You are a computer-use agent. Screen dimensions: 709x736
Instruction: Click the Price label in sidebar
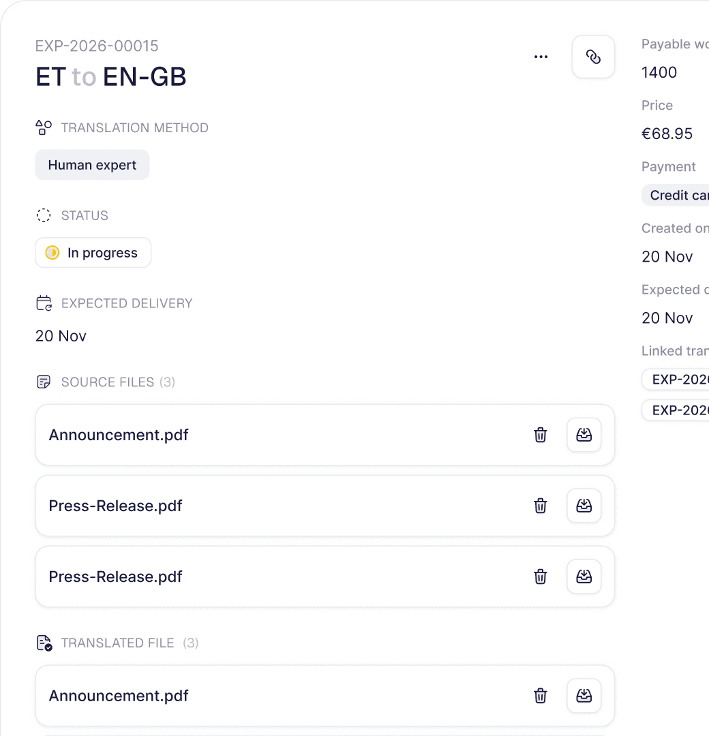coord(657,105)
